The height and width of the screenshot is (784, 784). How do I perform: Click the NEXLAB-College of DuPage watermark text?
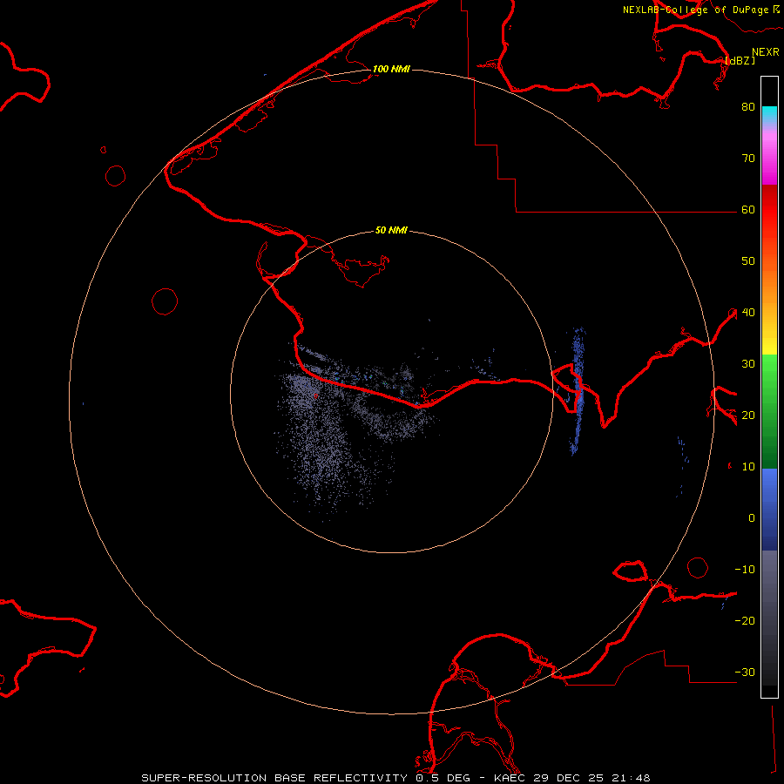pos(695,10)
